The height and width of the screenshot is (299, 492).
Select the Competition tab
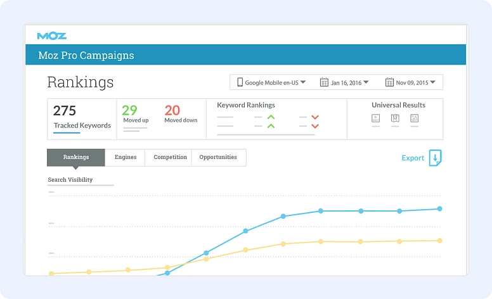170,157
